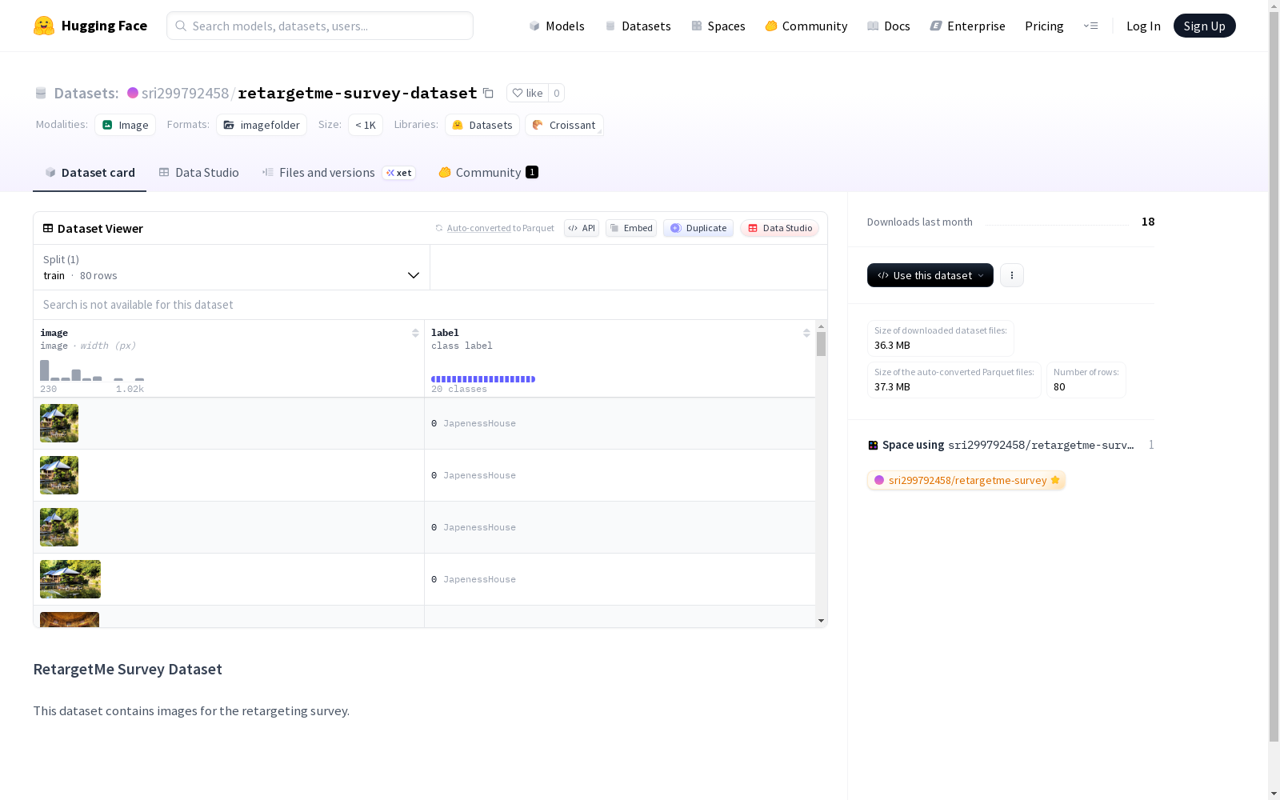Open the Enterprise page

[968, 26]
